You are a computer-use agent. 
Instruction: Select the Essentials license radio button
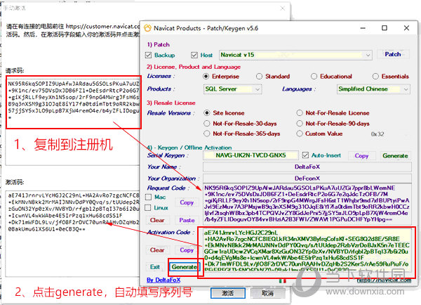(x=375, y=77)
